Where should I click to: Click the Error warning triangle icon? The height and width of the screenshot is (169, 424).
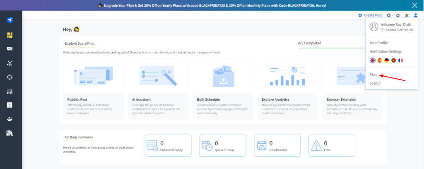(x=316, y=145)
